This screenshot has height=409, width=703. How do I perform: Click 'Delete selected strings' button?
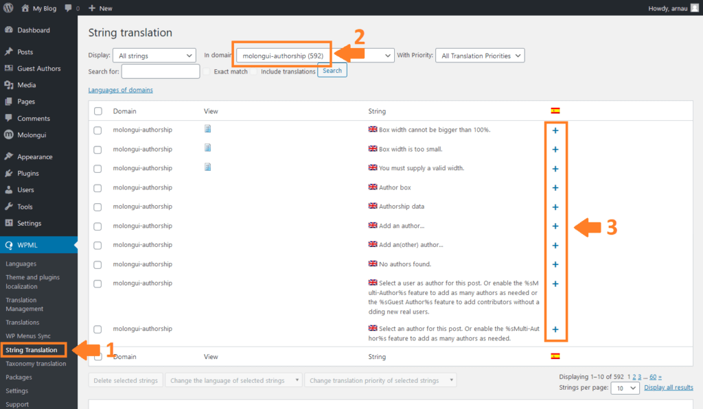(x=126, y=380)
